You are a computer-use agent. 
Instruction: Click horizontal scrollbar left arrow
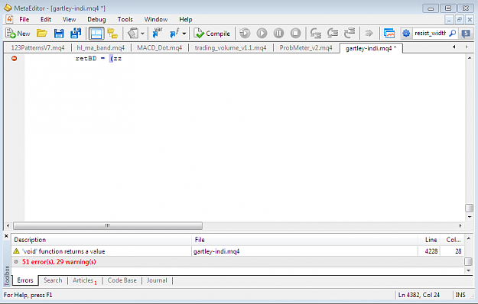click(8, 225)
